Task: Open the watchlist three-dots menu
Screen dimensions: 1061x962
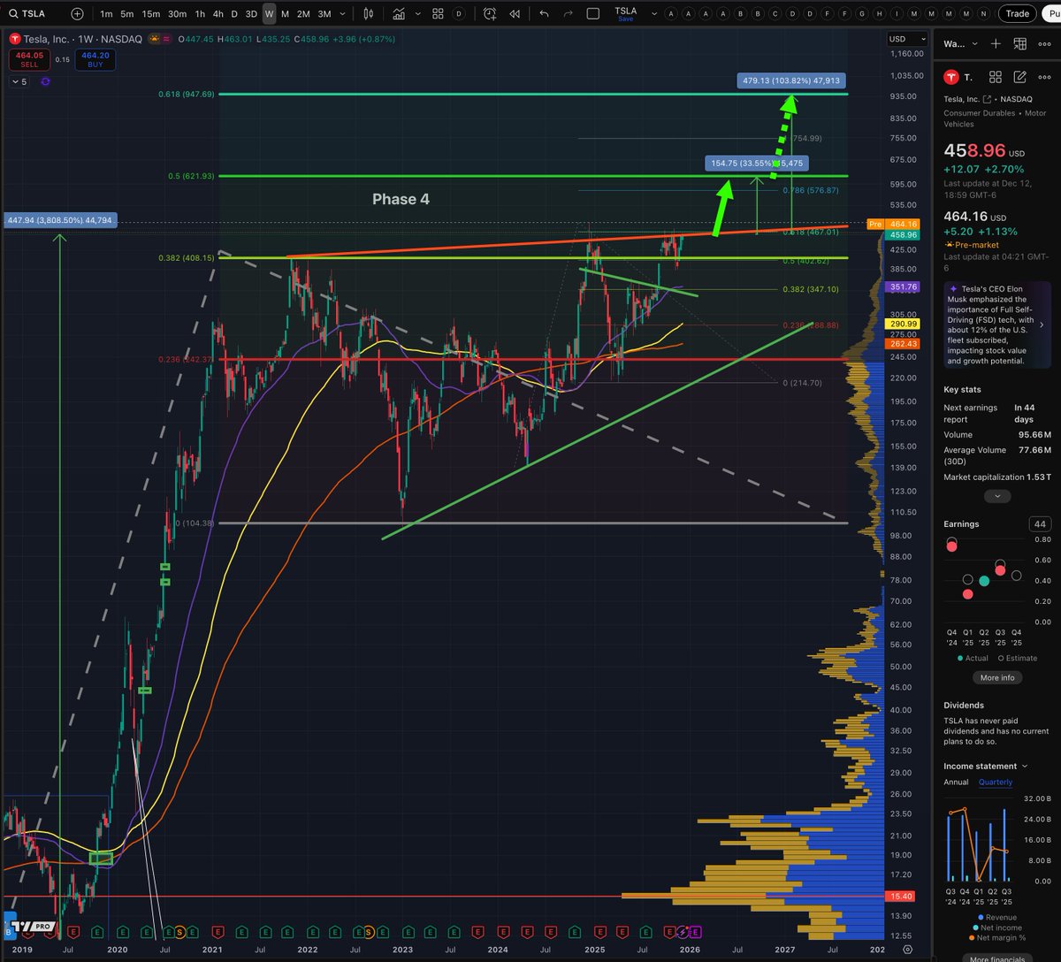Action: pyautogui.click(x=1044, y=43)
